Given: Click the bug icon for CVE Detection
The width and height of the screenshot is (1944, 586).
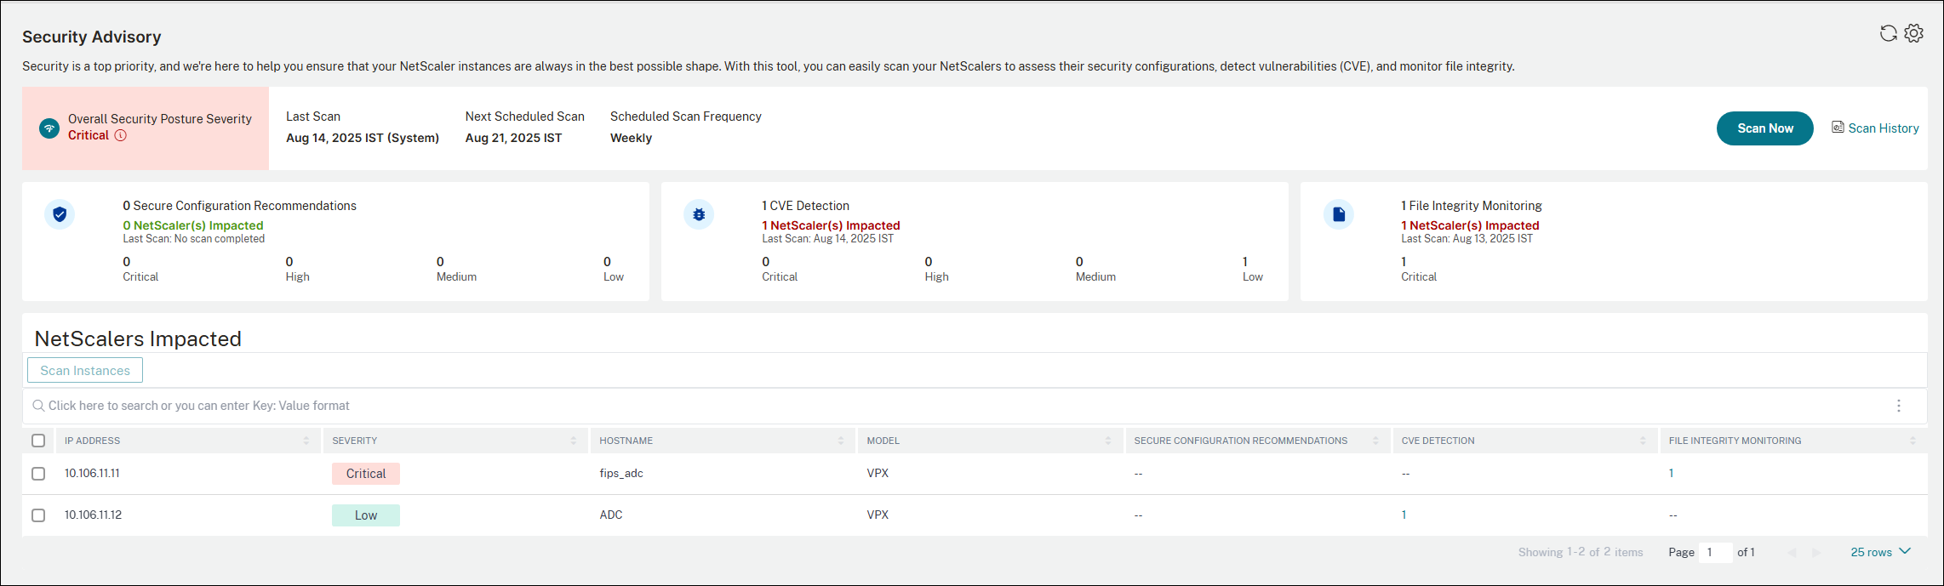Looking at the screenshot, I should (699, 214).
